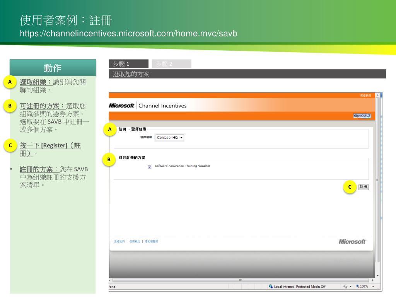Image resolution: width=396 pixels, height=297 pixels.
Task: Switch to the 步驟 1 tab
Action: click(x=128, y=64)
